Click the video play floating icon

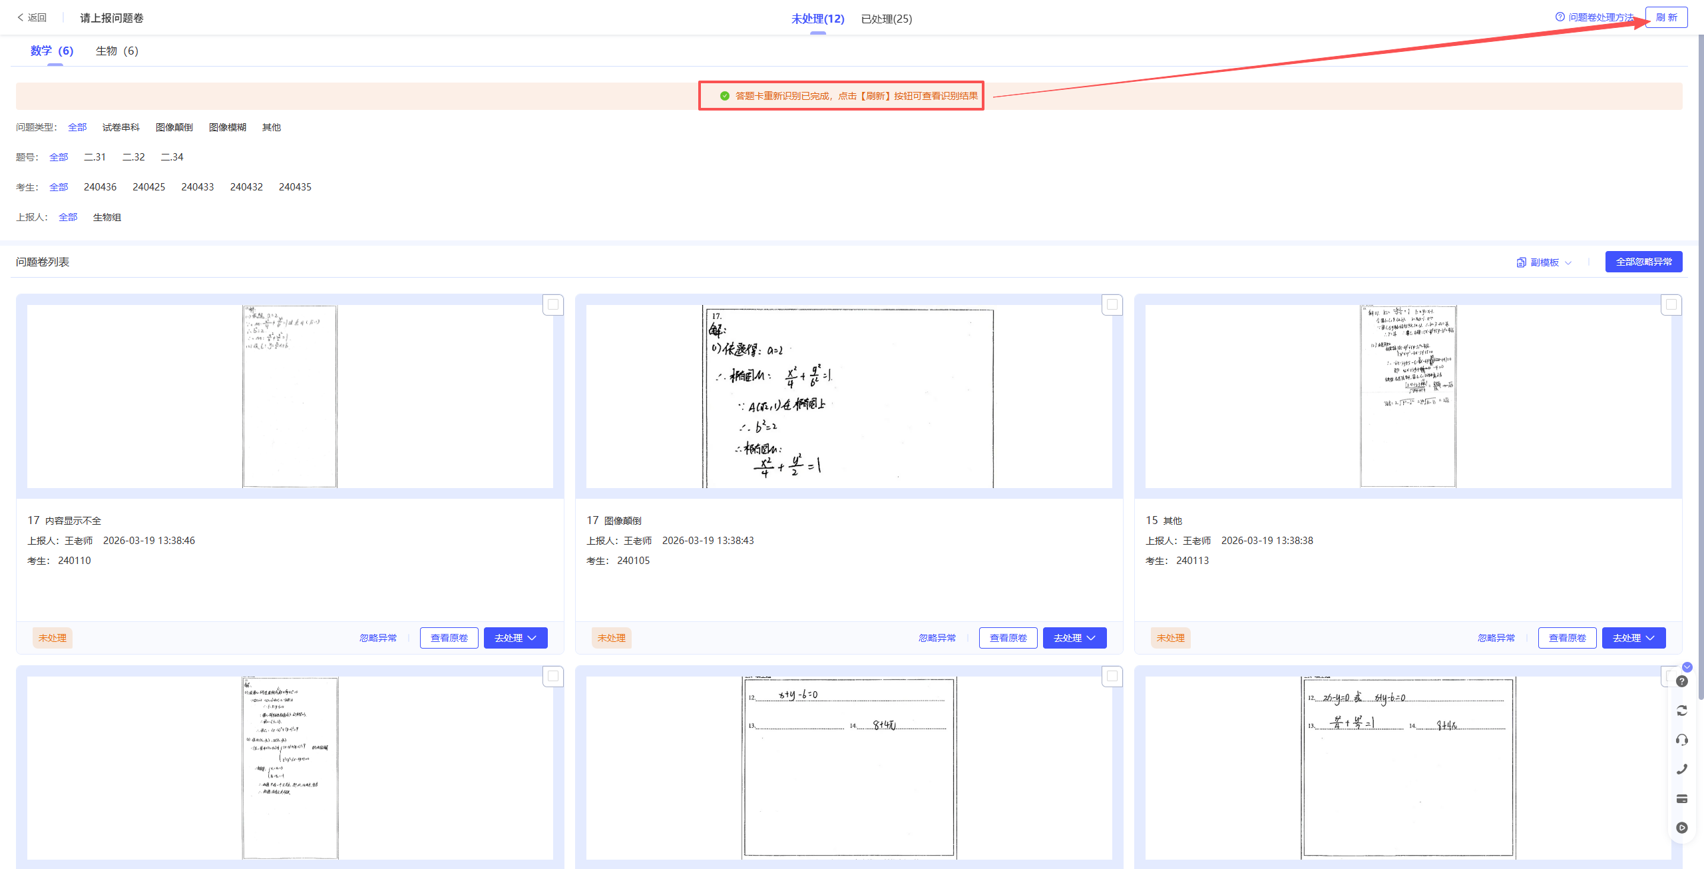pyautogui.click(x=1681, y=828)
